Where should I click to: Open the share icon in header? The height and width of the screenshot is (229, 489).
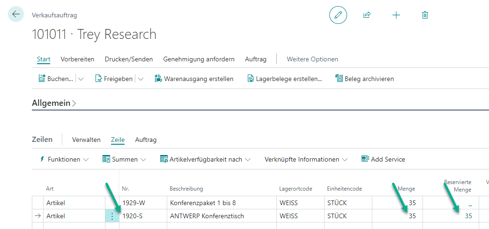tap(367, 15)
